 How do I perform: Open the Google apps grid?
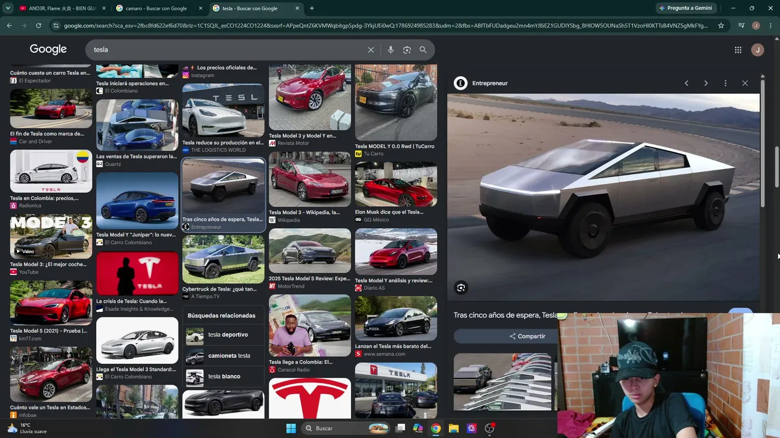(x=738, y=50)
